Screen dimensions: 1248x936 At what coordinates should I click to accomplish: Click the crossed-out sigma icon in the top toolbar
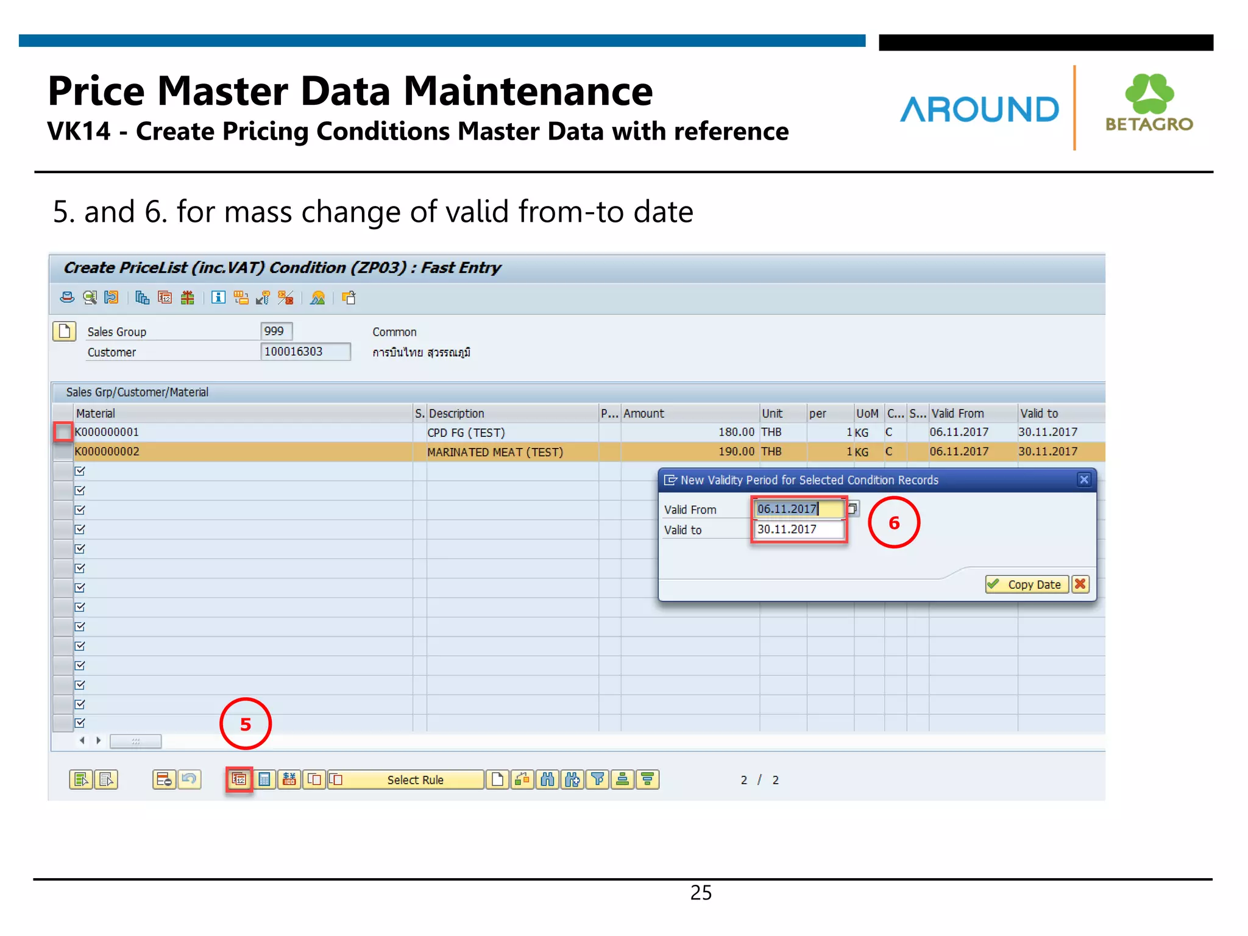[x=285, y=297]
